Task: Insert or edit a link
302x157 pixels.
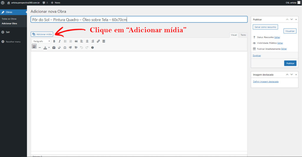Action: click(98, 41)
